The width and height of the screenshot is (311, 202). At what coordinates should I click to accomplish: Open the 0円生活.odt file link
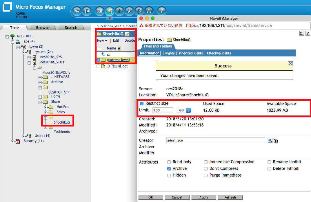point(117,66)
